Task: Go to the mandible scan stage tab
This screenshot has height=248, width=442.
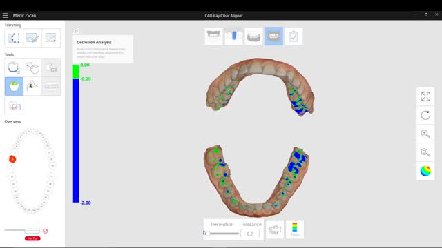Action: coord(253,37)
